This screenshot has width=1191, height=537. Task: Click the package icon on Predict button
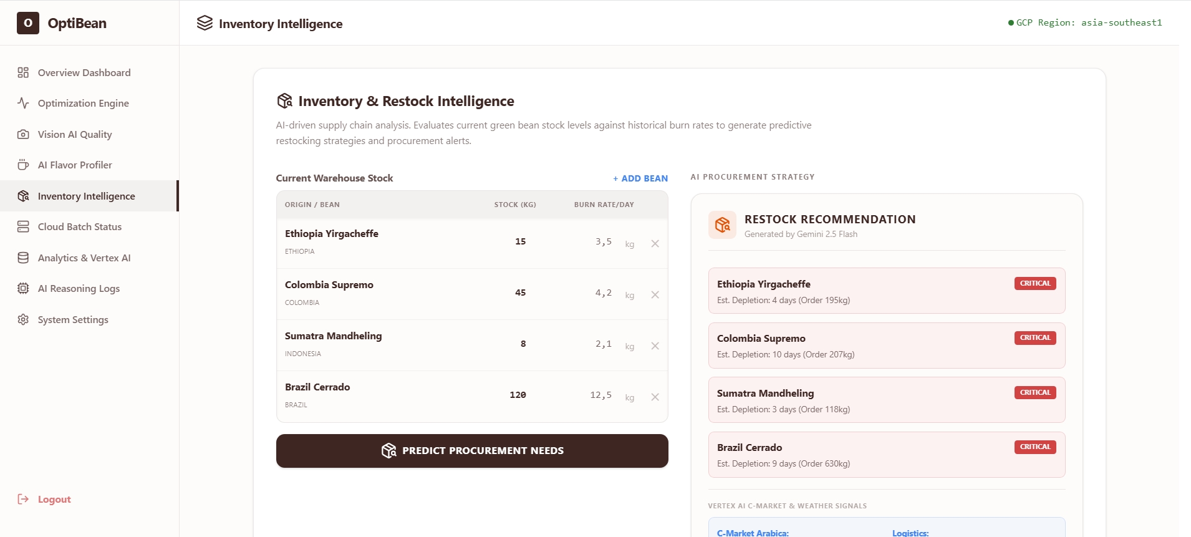[x=388, y=450]
